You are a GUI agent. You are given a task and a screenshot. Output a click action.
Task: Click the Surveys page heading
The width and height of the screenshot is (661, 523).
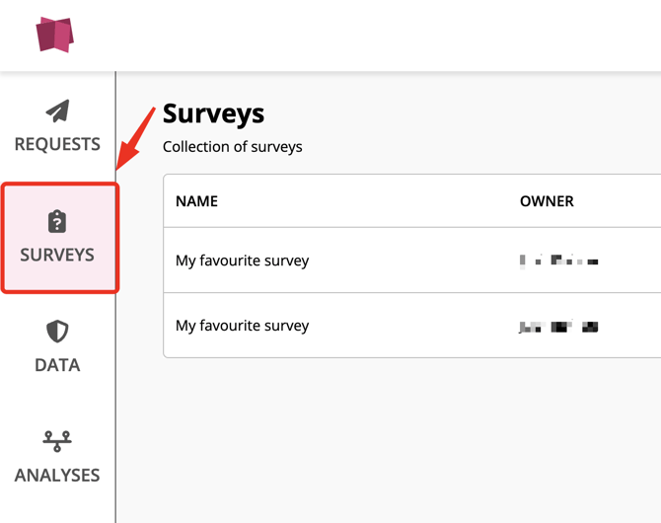coord(213,113)
